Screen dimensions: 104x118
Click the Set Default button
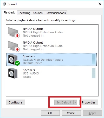(64, 102)
